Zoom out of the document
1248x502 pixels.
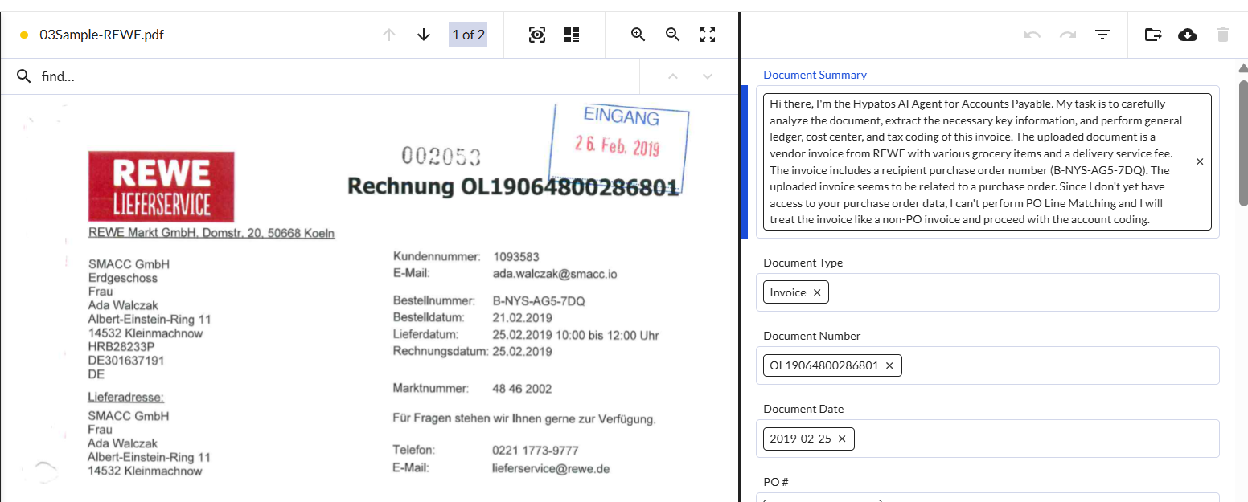pos(673,35)
